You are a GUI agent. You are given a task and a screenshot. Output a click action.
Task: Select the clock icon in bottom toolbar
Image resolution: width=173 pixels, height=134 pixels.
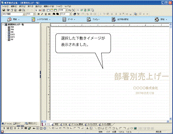[45, 128]
